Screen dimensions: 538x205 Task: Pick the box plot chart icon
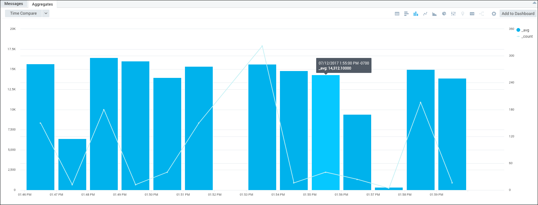453,14
